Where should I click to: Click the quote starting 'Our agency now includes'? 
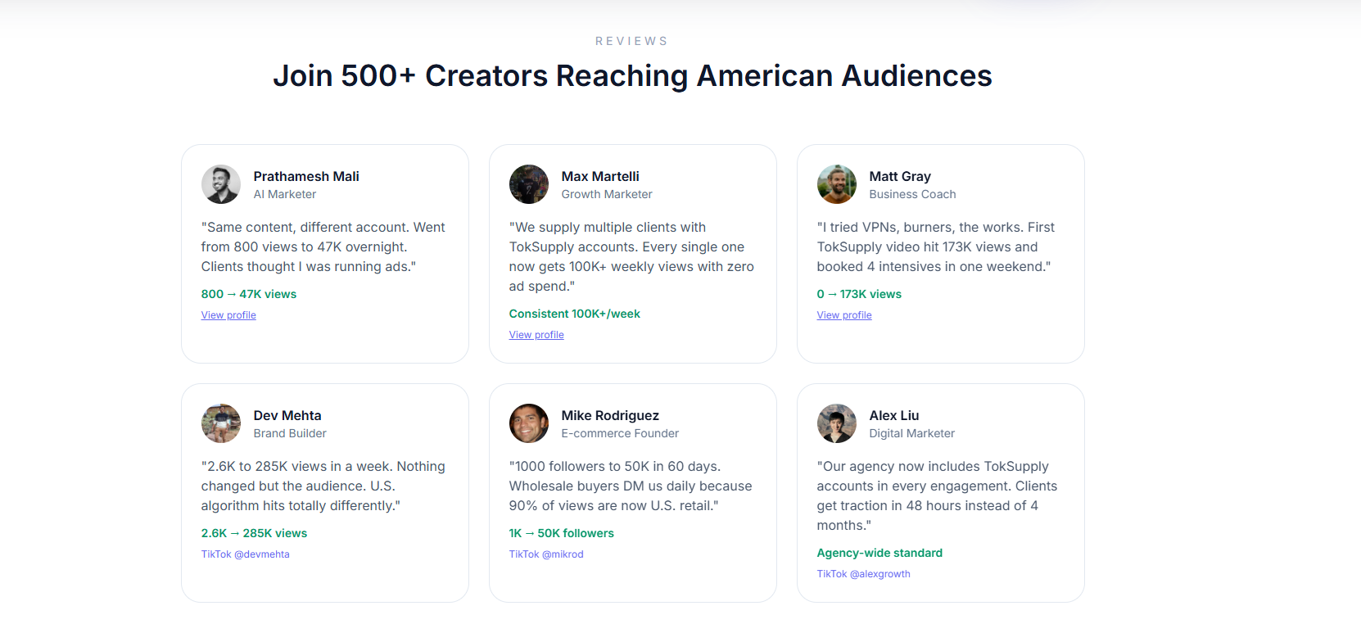pos(938,495)
